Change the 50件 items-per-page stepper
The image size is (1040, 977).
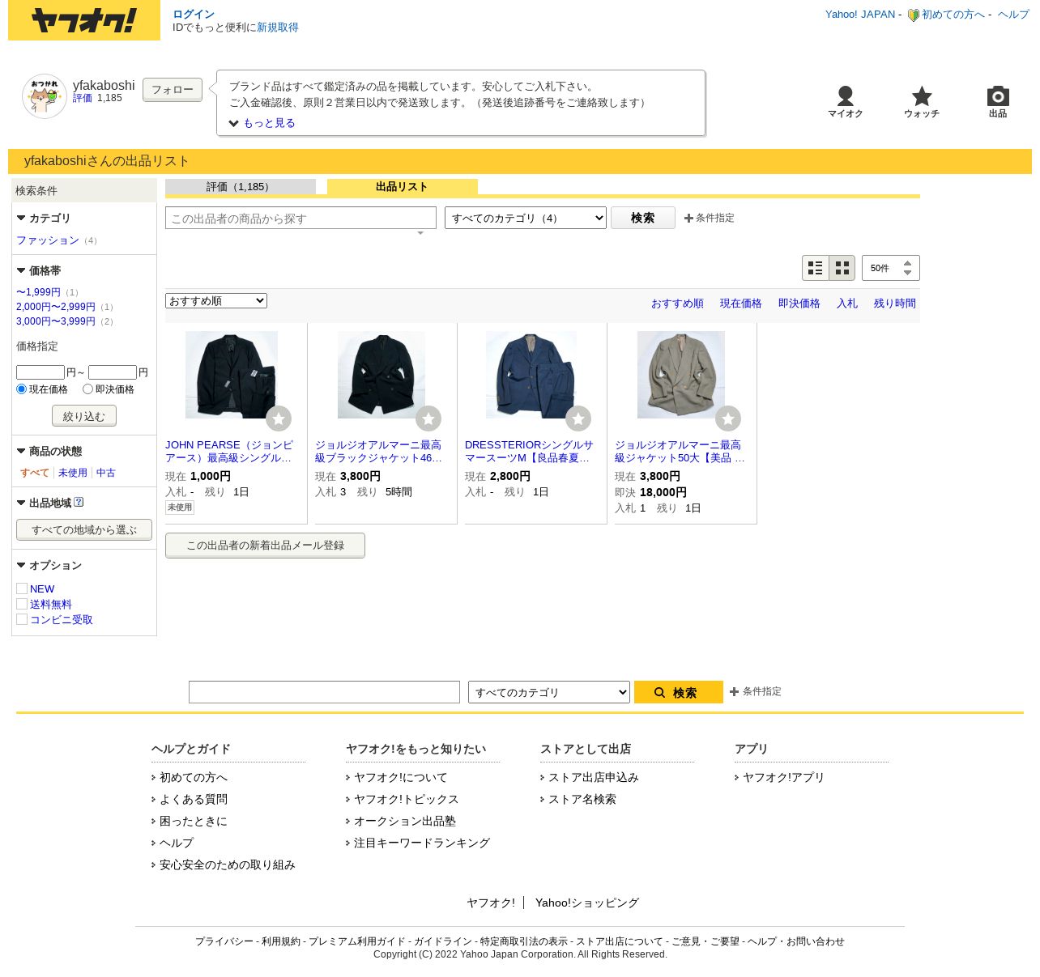(890, 268)
